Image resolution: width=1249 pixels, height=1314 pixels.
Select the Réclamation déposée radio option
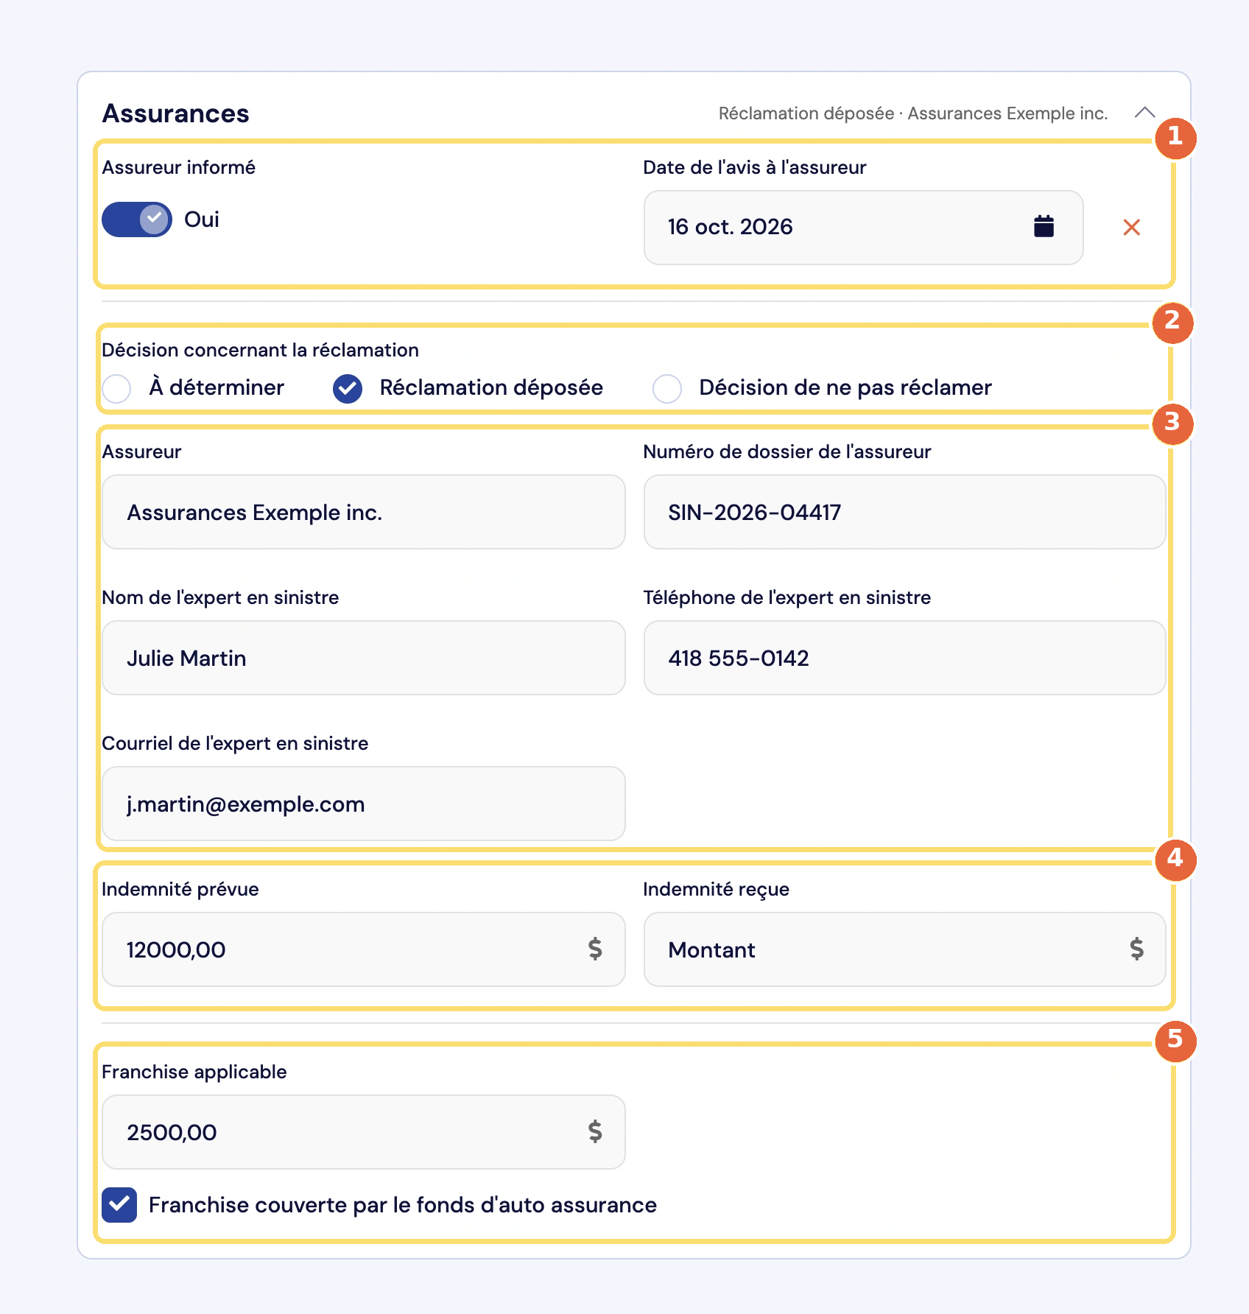click(348, 388)
